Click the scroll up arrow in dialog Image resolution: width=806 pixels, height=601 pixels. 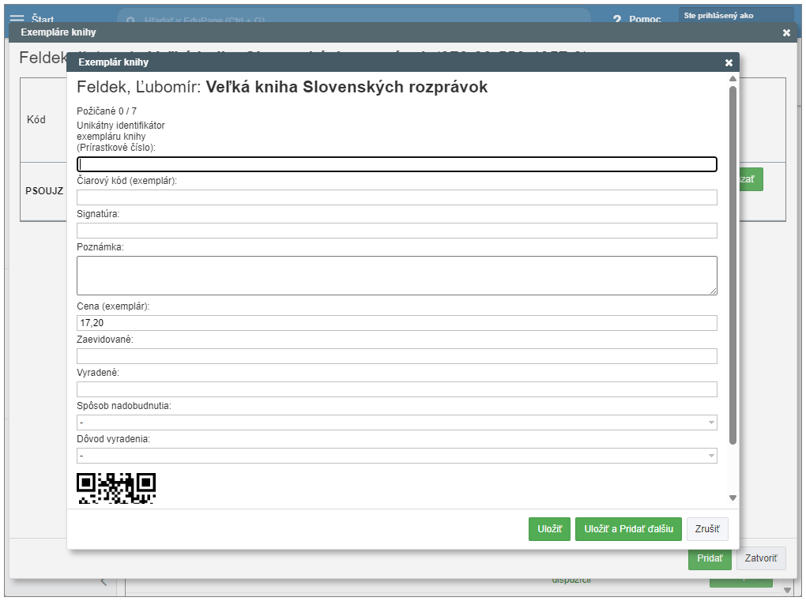pyautogui.click(x=733, y=79)
